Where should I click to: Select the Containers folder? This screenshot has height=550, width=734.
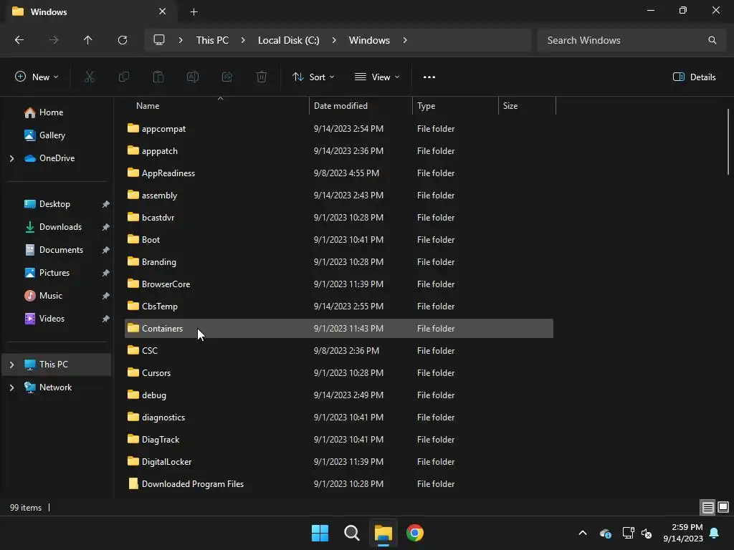click(339, 328)
